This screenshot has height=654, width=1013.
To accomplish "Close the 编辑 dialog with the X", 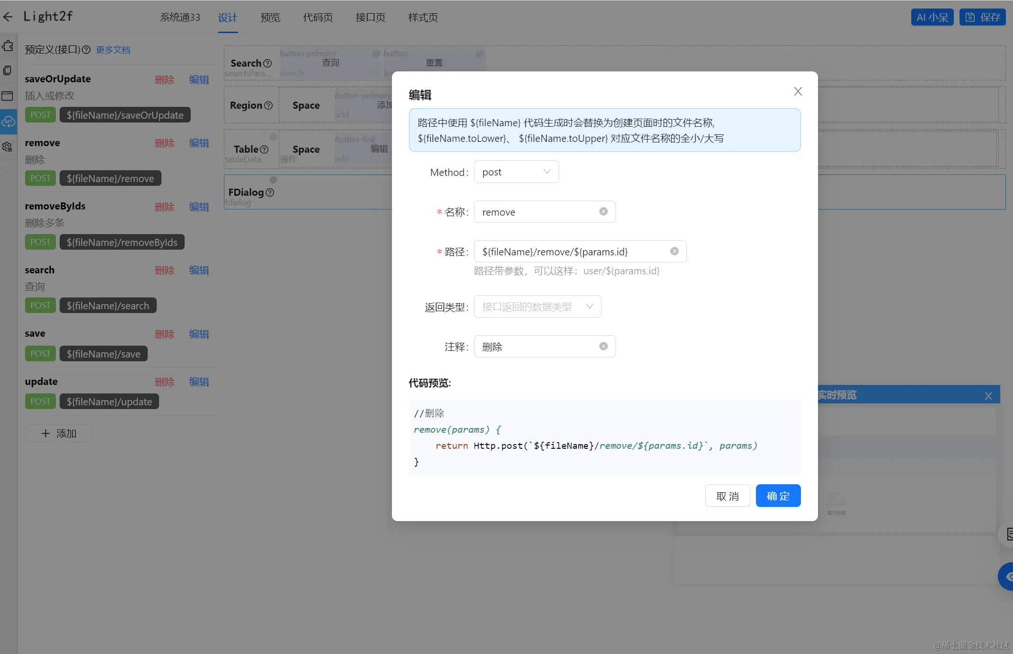I will click(x=798, y=91).
